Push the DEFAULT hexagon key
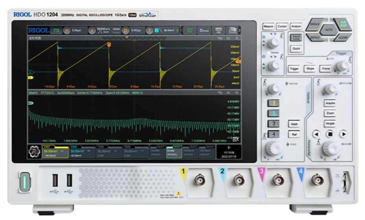The height and width of the screenshot is (220, 365). 315,37
